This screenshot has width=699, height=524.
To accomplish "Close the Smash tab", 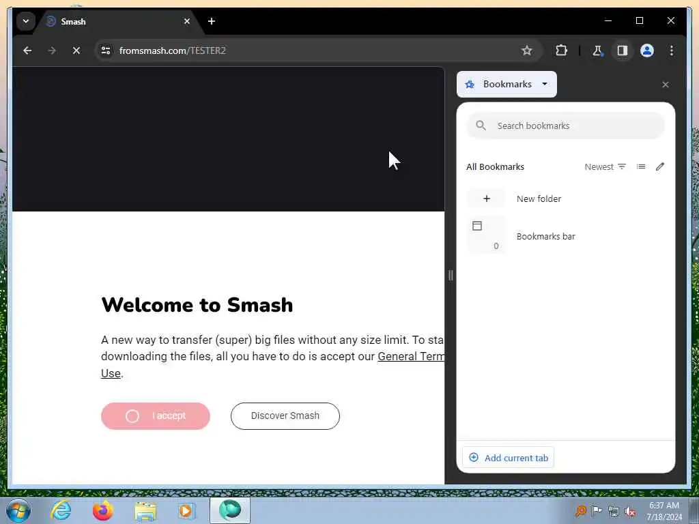I will click(187, 21).
